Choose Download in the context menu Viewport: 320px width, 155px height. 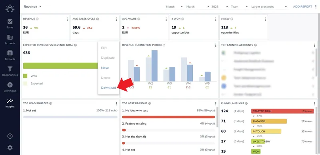[x=108, y=88]
